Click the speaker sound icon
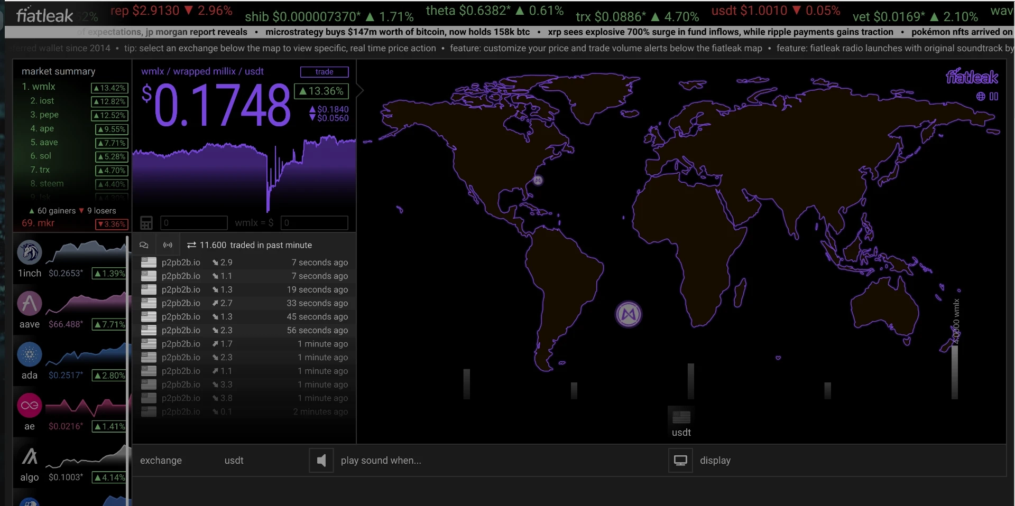This screenshot has height=506, width=1015. (x=321, y=461)
